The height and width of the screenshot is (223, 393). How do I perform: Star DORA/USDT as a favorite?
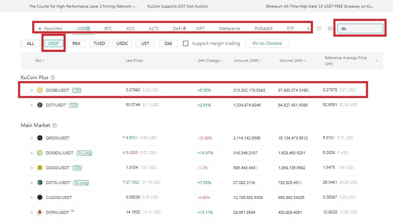[31, 213]
